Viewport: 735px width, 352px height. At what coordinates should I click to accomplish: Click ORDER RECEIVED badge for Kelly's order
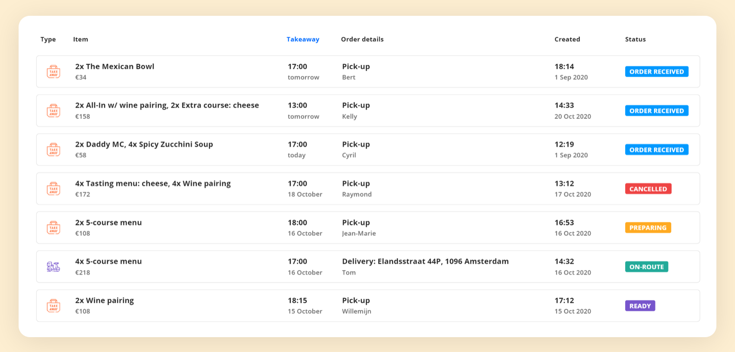(x=657, y=111)
